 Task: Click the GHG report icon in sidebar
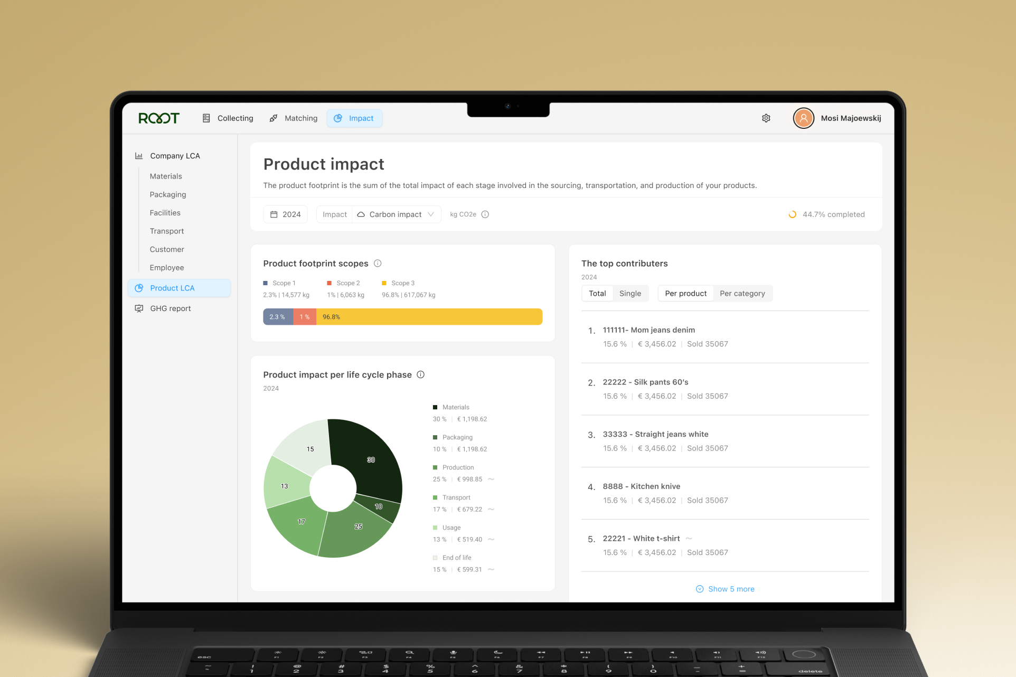coord(139,308)
